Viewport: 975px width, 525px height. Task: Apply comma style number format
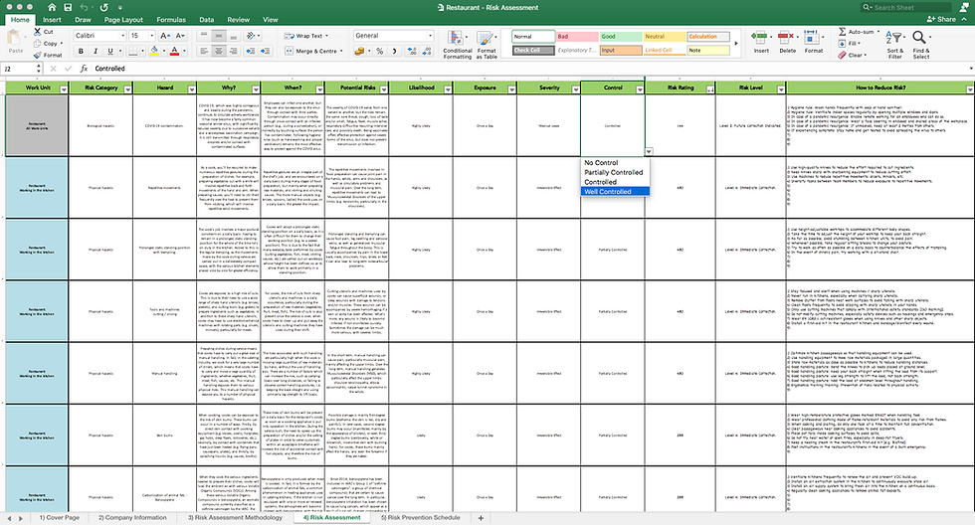[394, 51]
